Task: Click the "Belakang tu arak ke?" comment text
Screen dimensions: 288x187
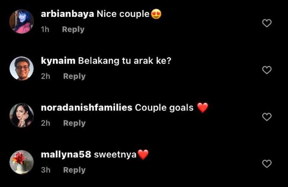Action: (x=125, y=61)
